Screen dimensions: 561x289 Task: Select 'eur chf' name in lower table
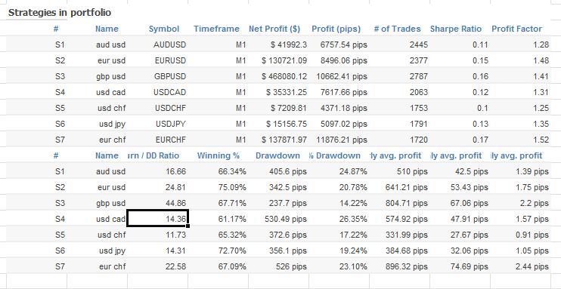click(113, 266)
